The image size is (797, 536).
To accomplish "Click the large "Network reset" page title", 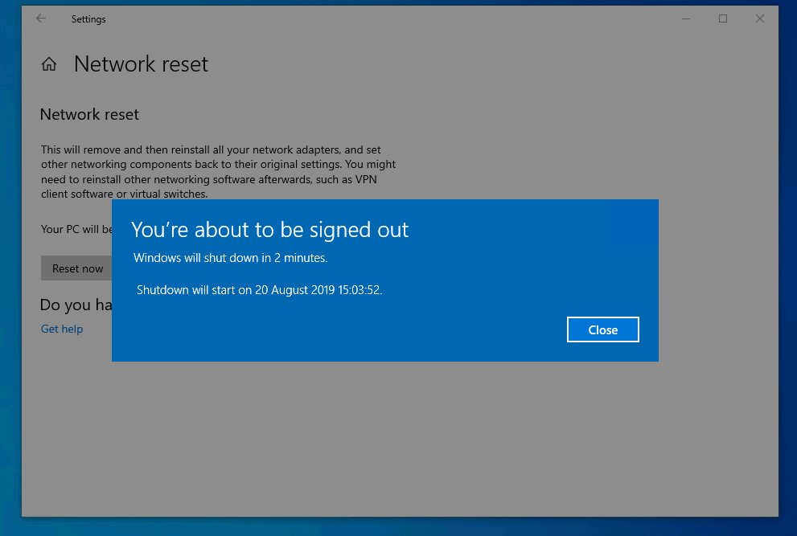I will coord(142,64).
